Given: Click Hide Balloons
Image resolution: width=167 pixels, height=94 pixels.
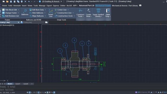Looking at the screenshot, I should (36, 13).
